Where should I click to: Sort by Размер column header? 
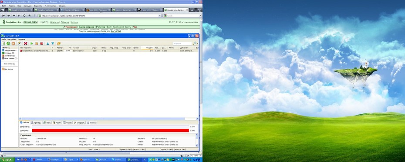click(x=60, y=48)
